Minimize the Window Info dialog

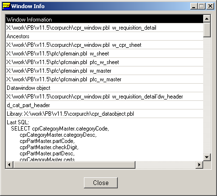pos(194,6)
